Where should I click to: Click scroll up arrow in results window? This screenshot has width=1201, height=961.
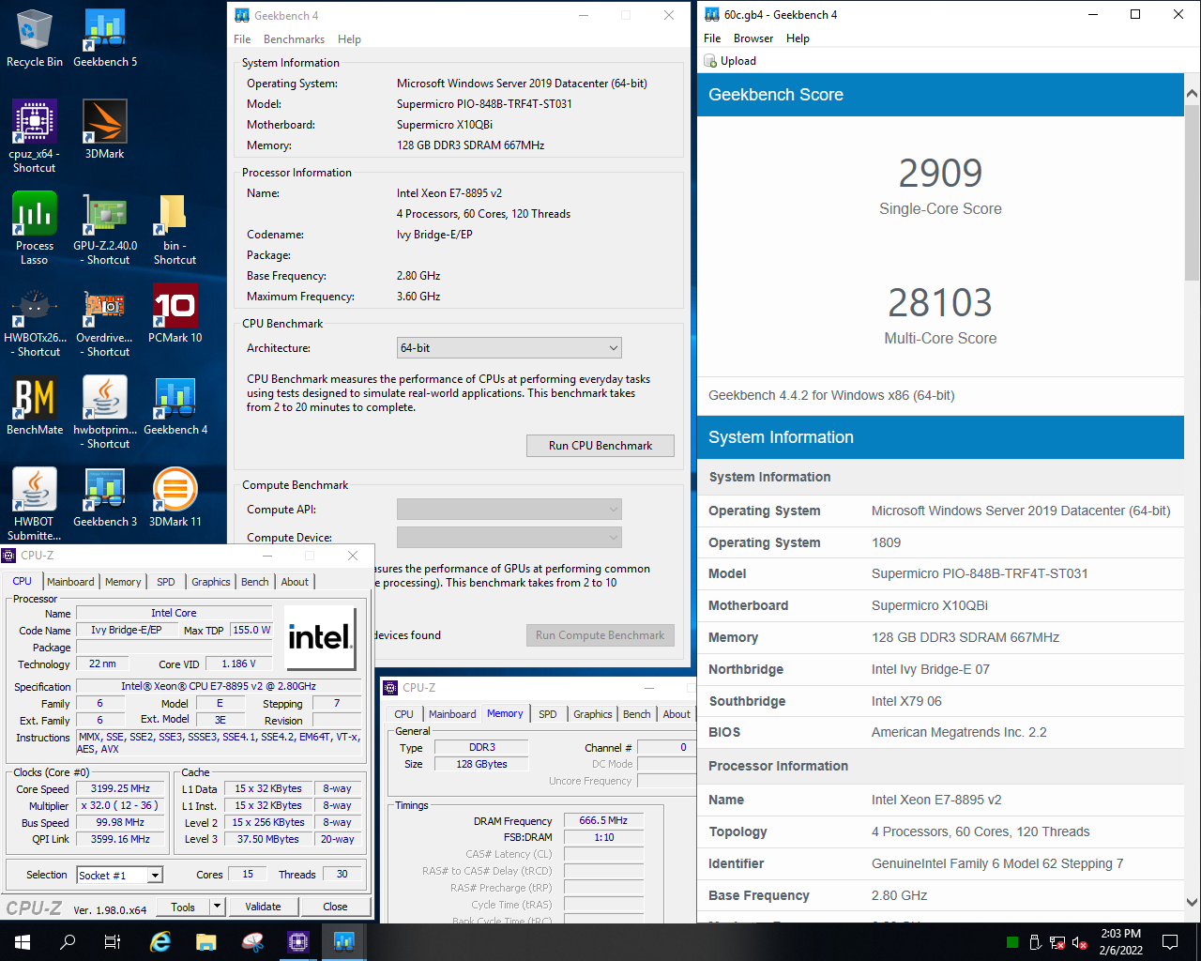1192,94
